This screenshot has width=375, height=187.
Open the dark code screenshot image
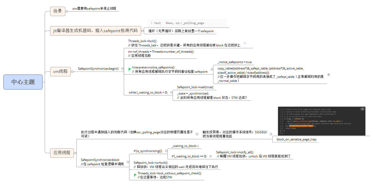click(322, 121)
